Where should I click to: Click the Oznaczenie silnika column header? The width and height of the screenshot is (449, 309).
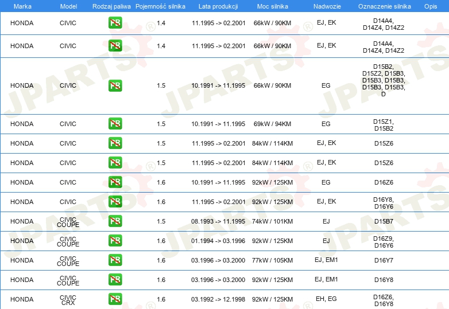384,6
